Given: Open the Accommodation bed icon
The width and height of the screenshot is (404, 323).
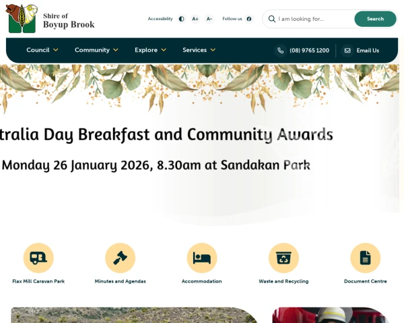Looking at the screenshot, I should [201, 258].
